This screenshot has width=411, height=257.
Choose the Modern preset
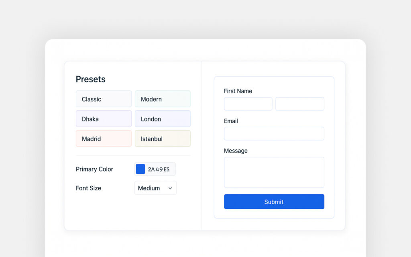(x=163, y=99)
